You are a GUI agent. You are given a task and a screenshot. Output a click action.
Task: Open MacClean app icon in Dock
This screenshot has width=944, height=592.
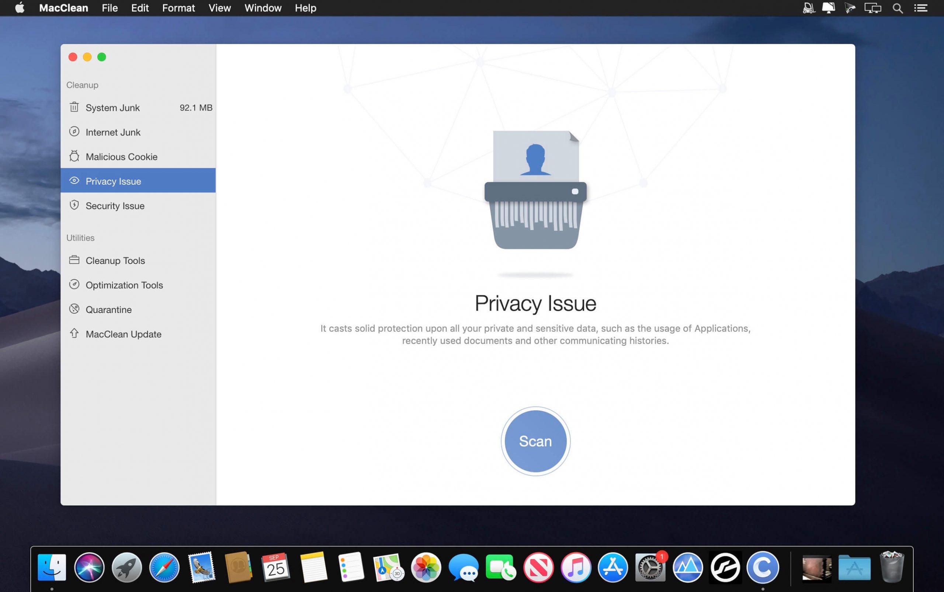click(x=763, y=567)
